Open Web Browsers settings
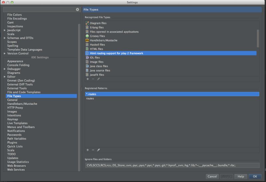 click(x=16, y=166)
